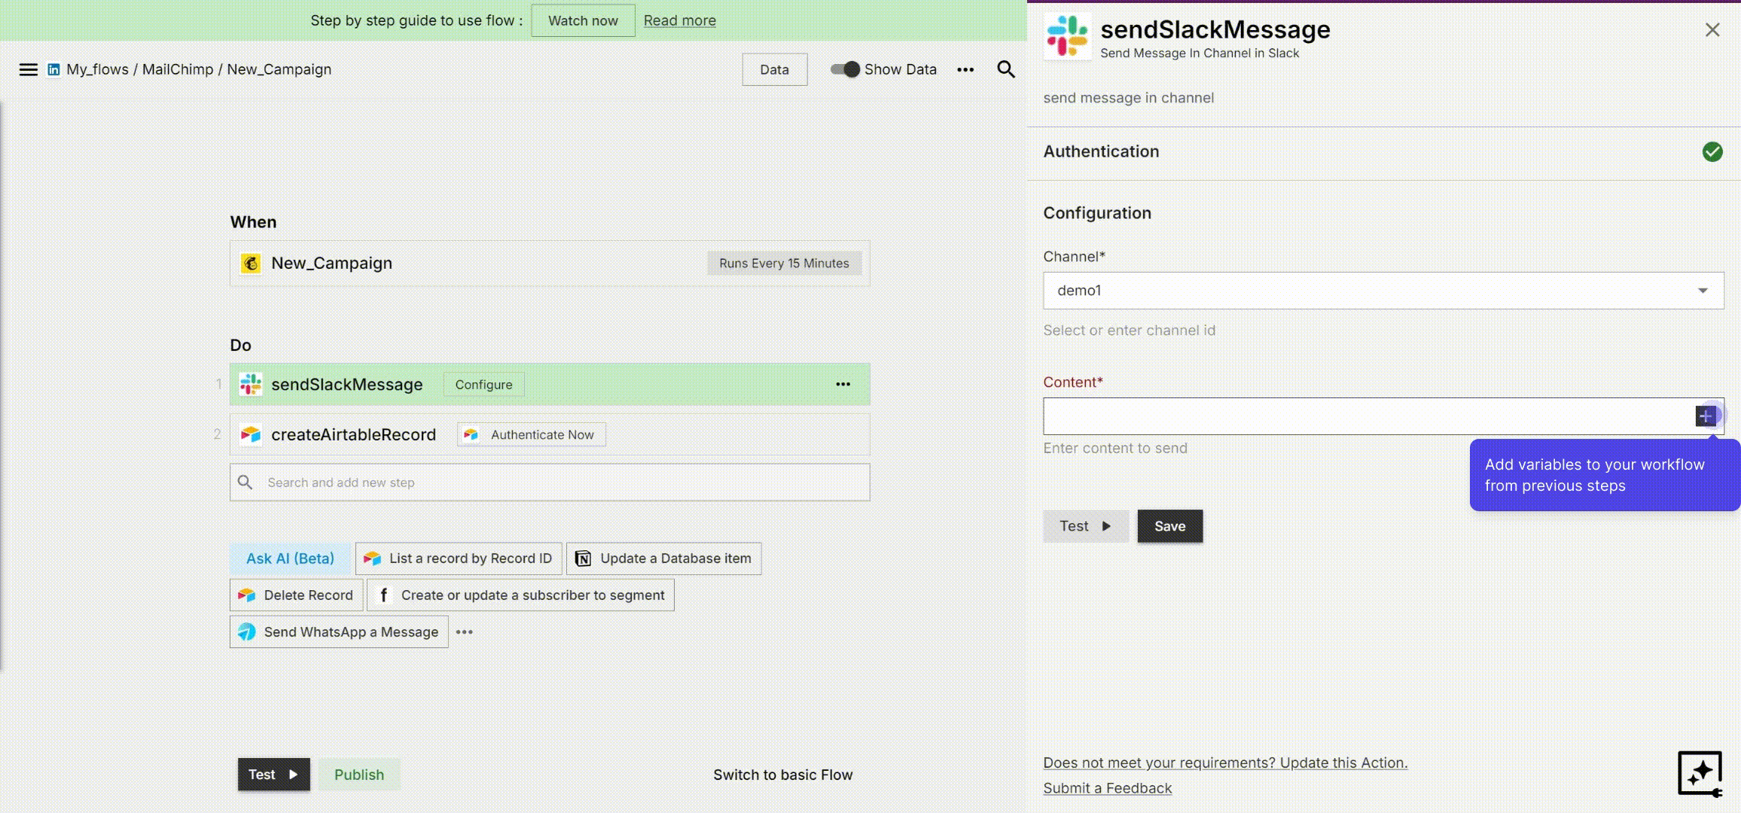Select the sendSlackMessage step name
This screenshot has height=813, width=1741.
pos(346,385)
